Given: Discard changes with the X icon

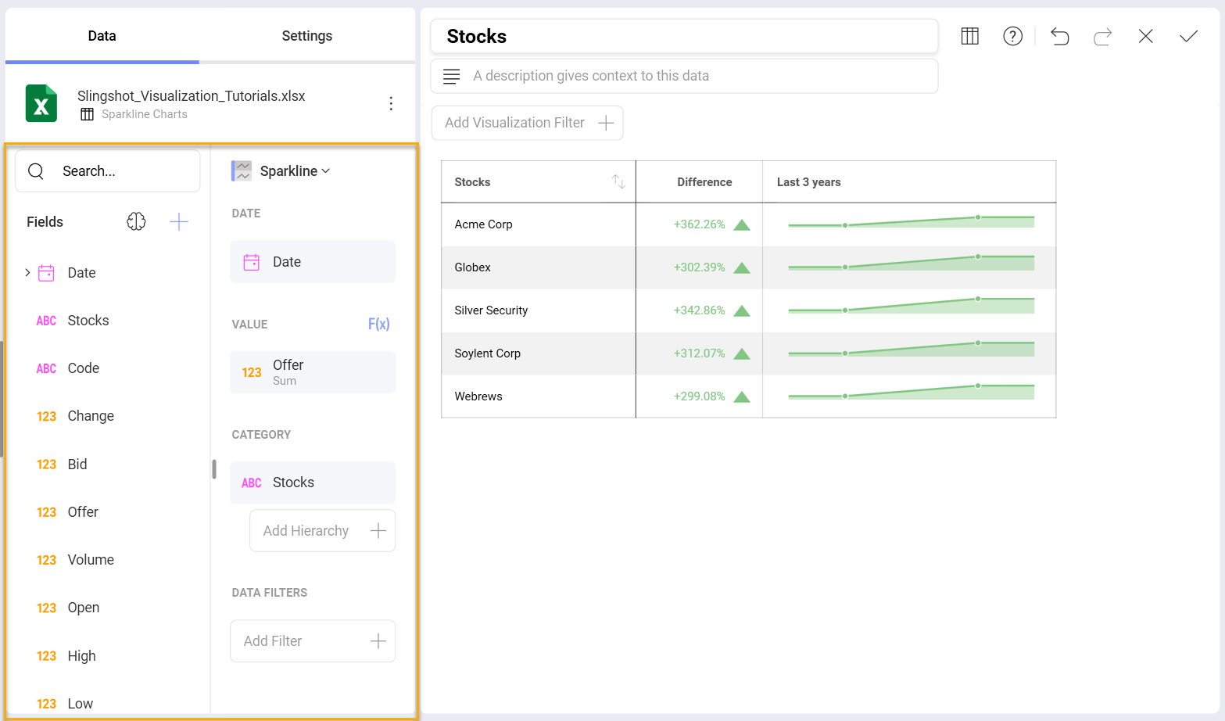Looking at the screenshot, I should (x=1145, y=36).
